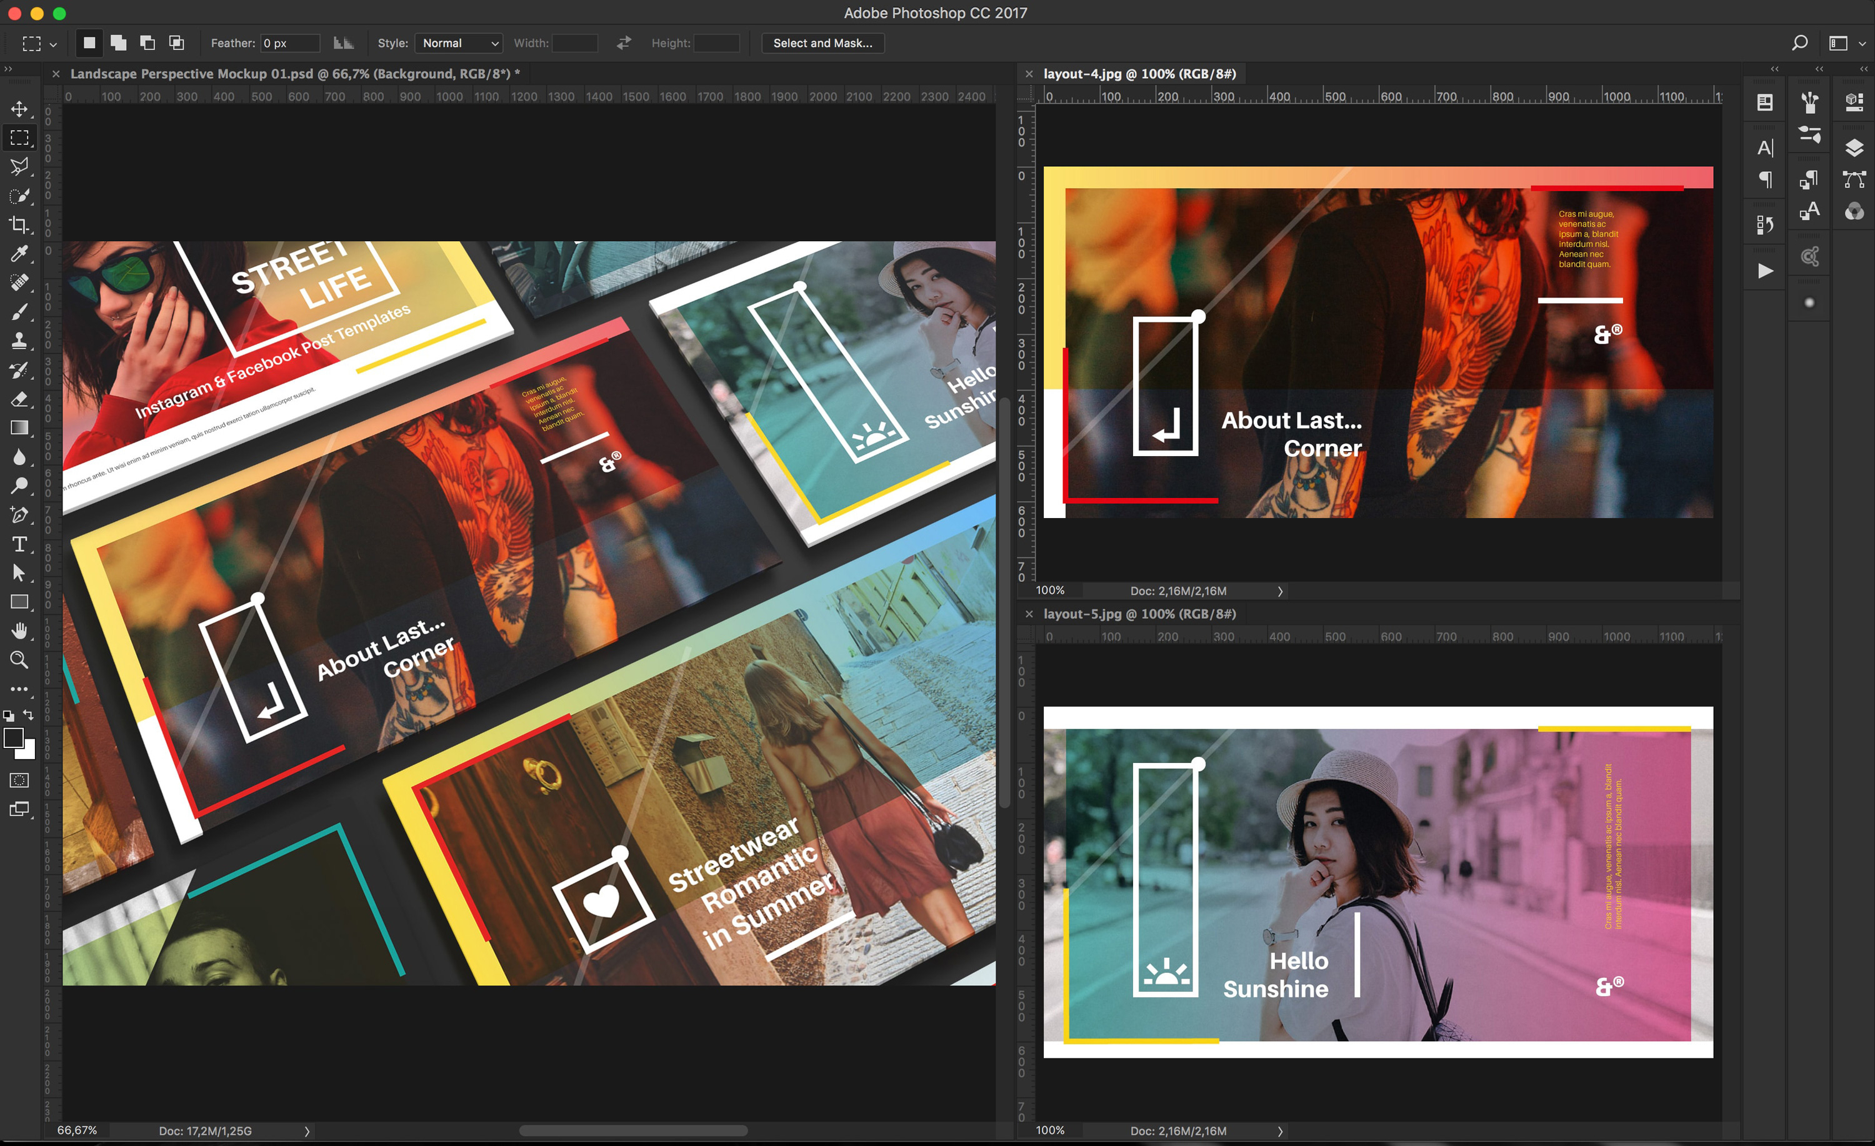Open the Marquee tool preset picker arrow
The image size is (1875, 1146).
tap(53, 44)
